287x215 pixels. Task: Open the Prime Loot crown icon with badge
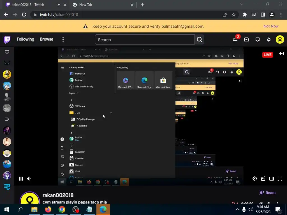[x=235, y=39]
